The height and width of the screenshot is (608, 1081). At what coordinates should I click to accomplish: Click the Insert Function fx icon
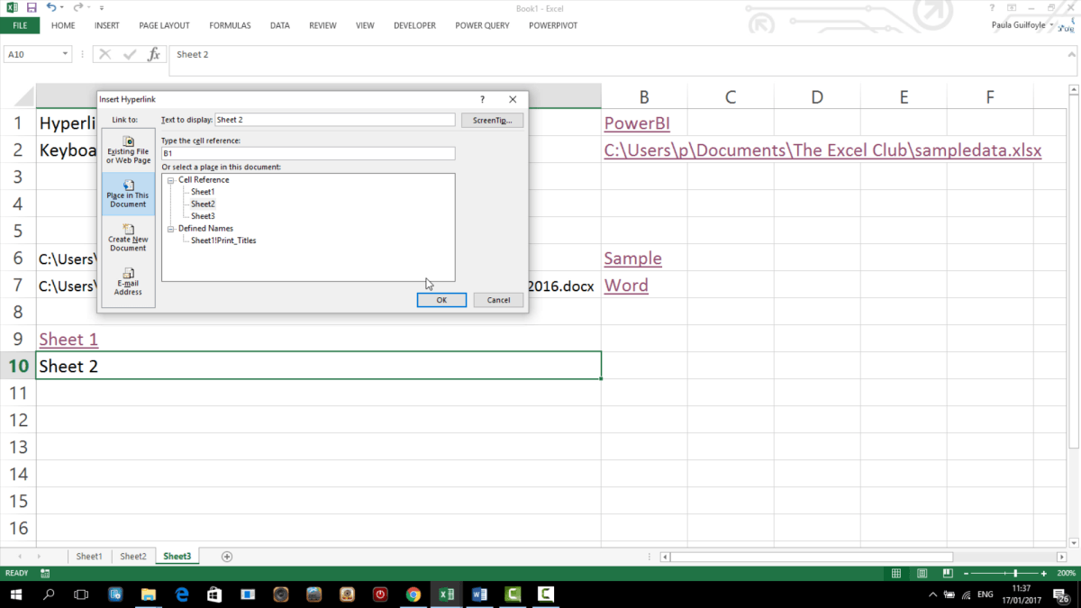pyautogui.click(x=154, y=54)
